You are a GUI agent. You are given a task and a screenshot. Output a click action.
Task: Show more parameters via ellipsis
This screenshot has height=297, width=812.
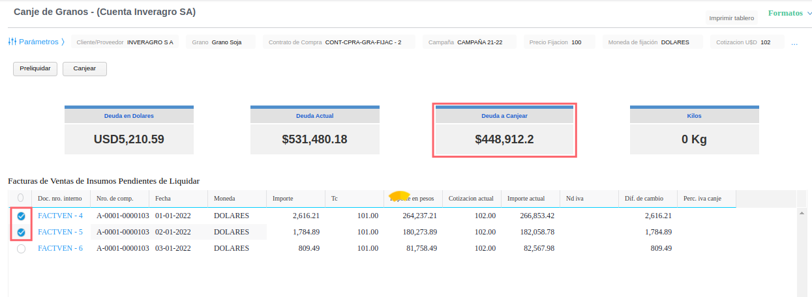pyautogui.click(x=794, y=43)
